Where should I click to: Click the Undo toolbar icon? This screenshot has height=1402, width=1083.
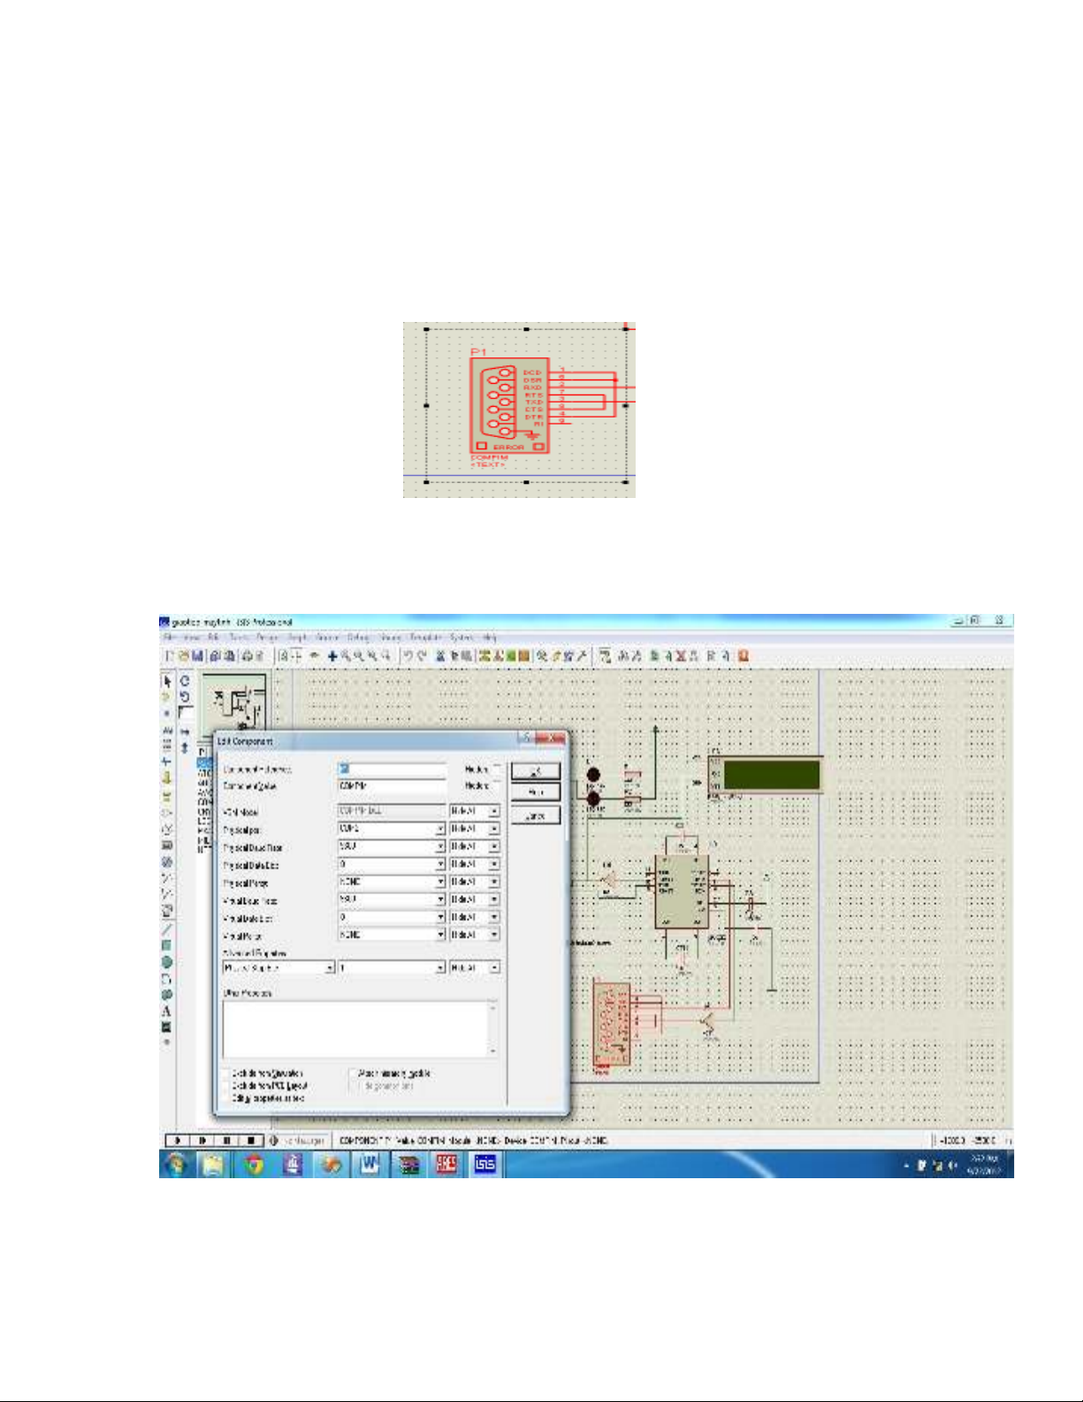pos(408,656)
